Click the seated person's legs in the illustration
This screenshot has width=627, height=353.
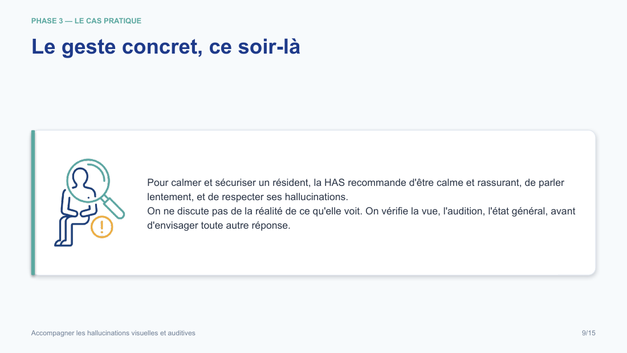[x=70, y=230]
